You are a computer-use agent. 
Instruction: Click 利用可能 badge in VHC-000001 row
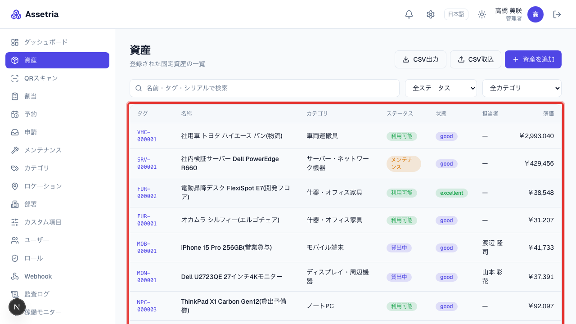pyautogui.click(x=401, y=136)
